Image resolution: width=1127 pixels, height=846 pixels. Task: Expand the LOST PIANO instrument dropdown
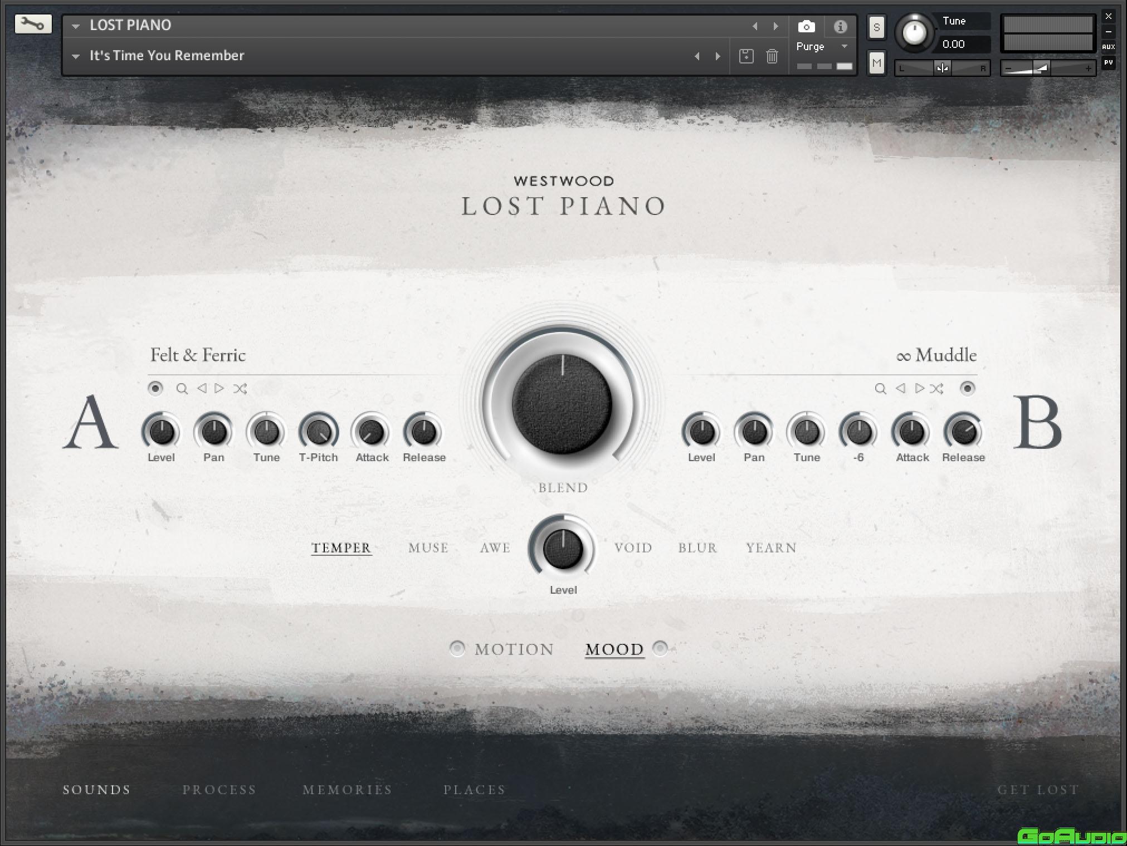pyautogui.click(x=76, y=26)
